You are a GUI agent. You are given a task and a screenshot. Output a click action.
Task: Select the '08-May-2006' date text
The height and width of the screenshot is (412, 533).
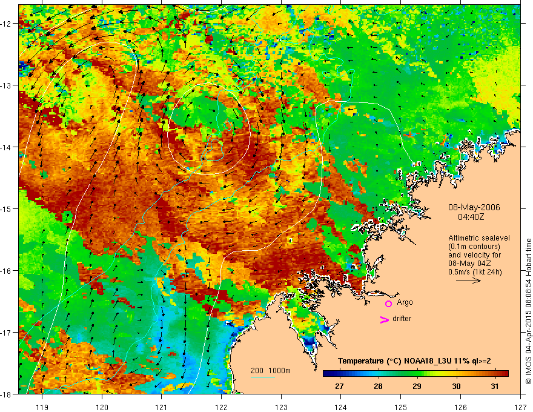(x=474, y=207)
